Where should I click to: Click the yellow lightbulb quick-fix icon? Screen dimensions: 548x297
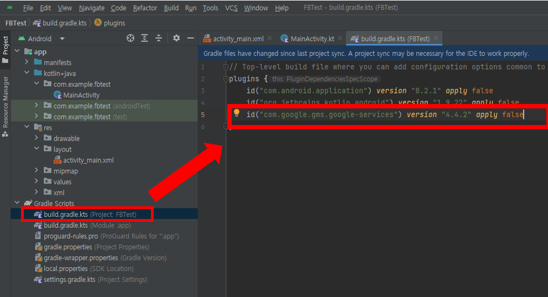click(237, 112)
